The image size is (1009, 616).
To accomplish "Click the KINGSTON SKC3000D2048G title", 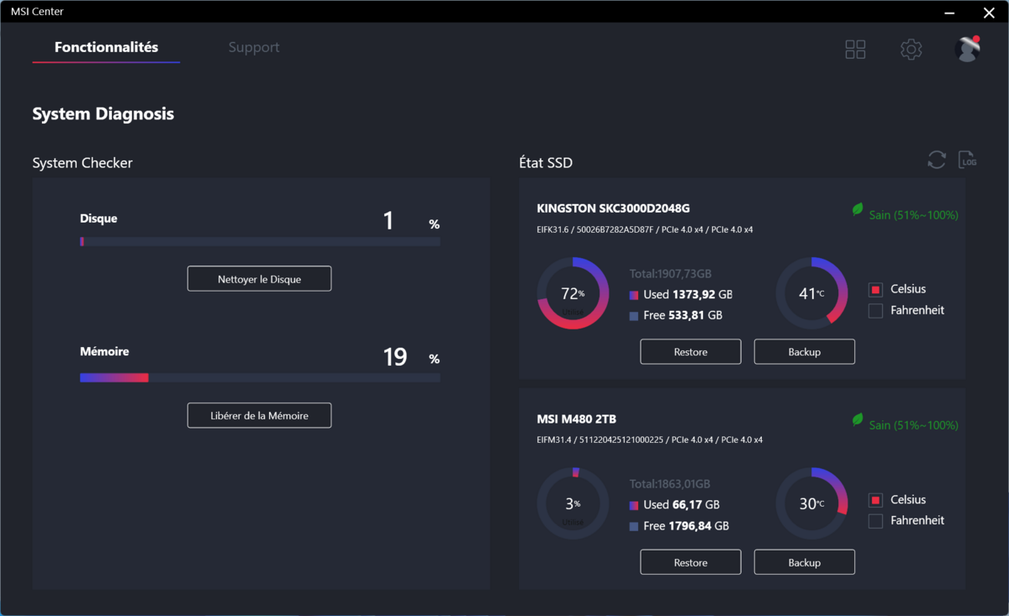I will coord(613,208).
